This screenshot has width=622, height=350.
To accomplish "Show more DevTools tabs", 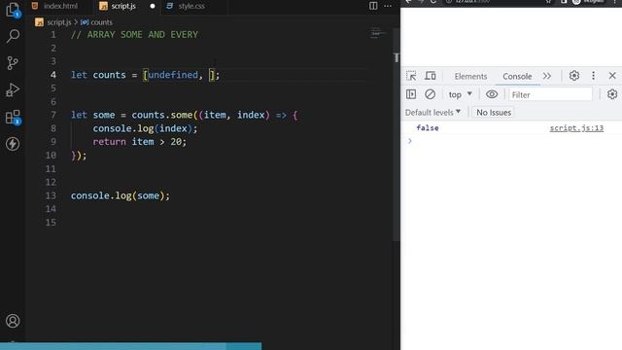I will point(547,76).
